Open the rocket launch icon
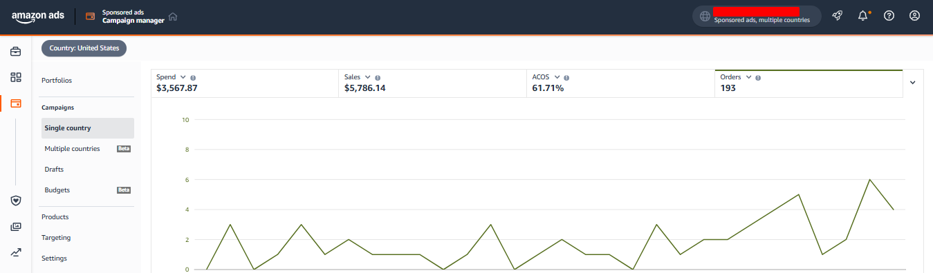Image resolution: width=933 pixels, height=273 pixels. 837,16
